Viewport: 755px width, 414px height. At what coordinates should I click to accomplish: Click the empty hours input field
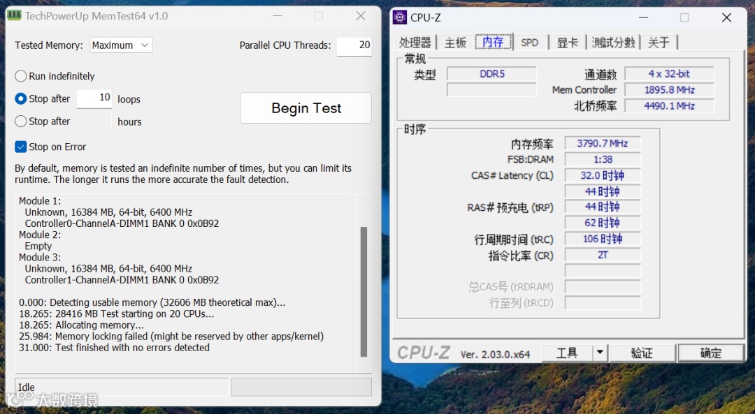[94, 121]
